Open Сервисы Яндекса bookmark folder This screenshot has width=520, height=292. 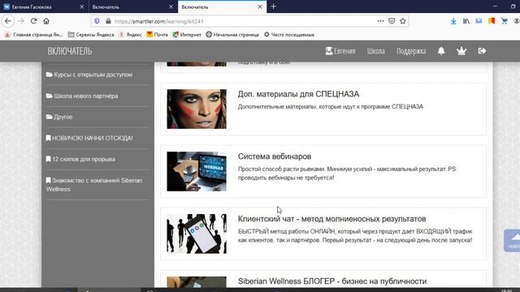tap(91, 34)
